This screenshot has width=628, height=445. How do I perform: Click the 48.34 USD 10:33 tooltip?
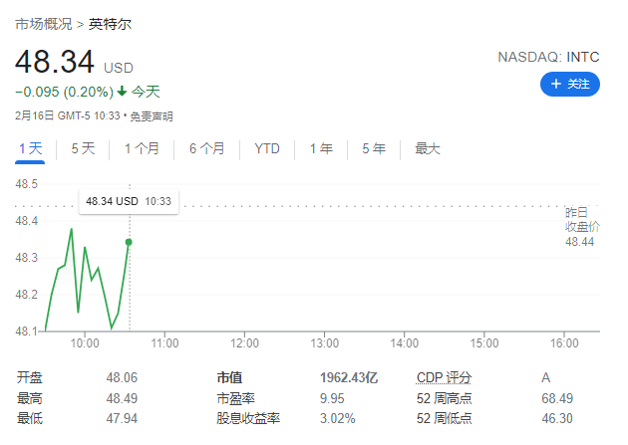pos(129,201)
